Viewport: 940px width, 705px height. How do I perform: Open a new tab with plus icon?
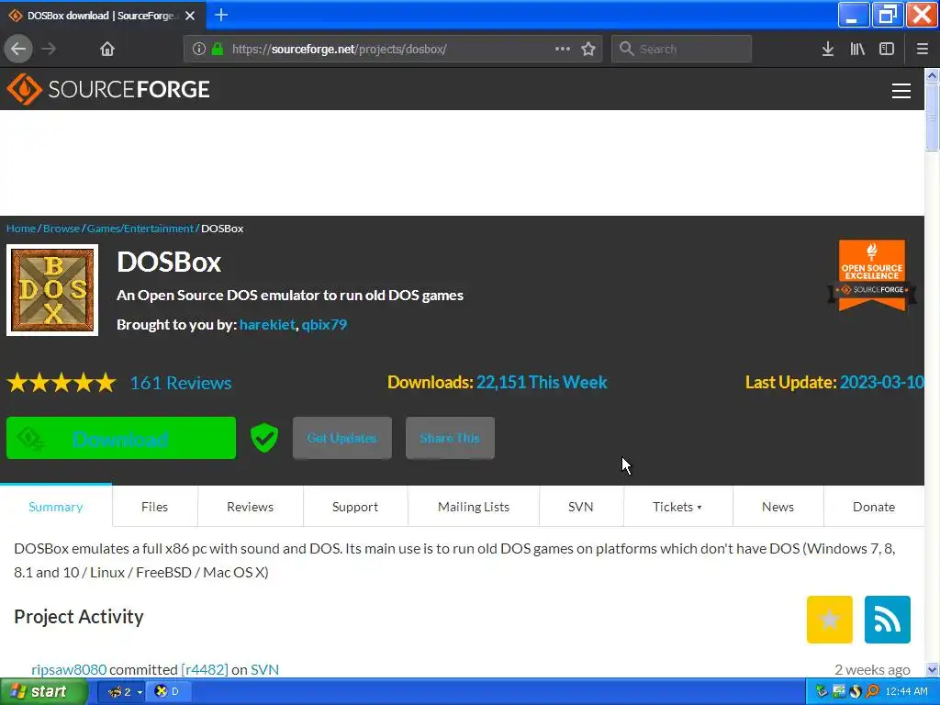[220, 15]
